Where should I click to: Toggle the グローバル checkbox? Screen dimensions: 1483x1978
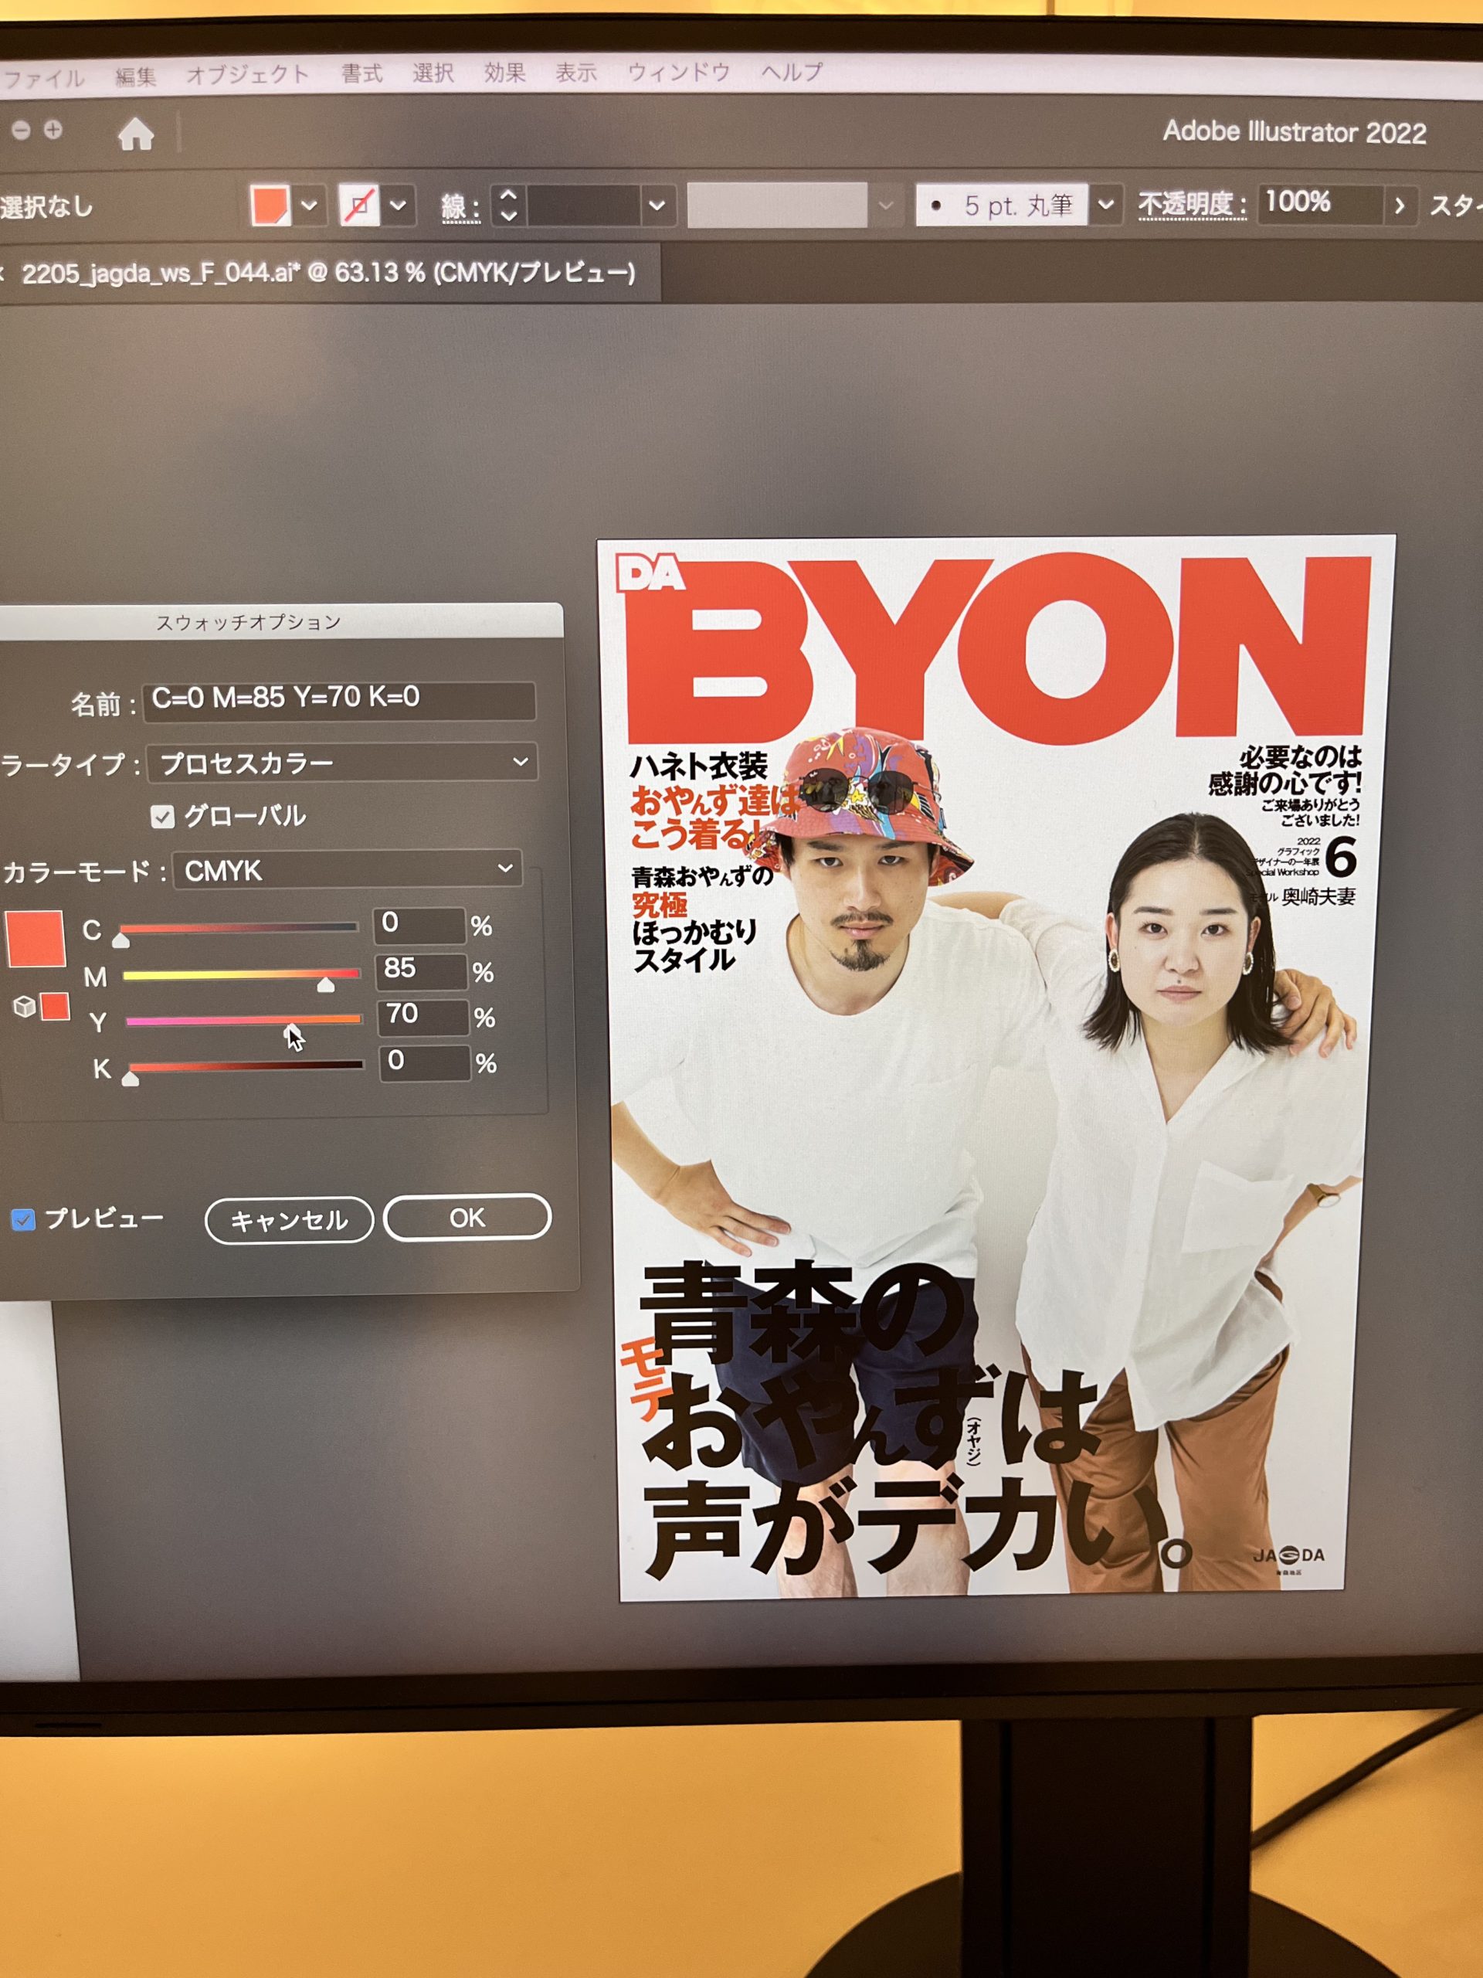tap(163, 817)
